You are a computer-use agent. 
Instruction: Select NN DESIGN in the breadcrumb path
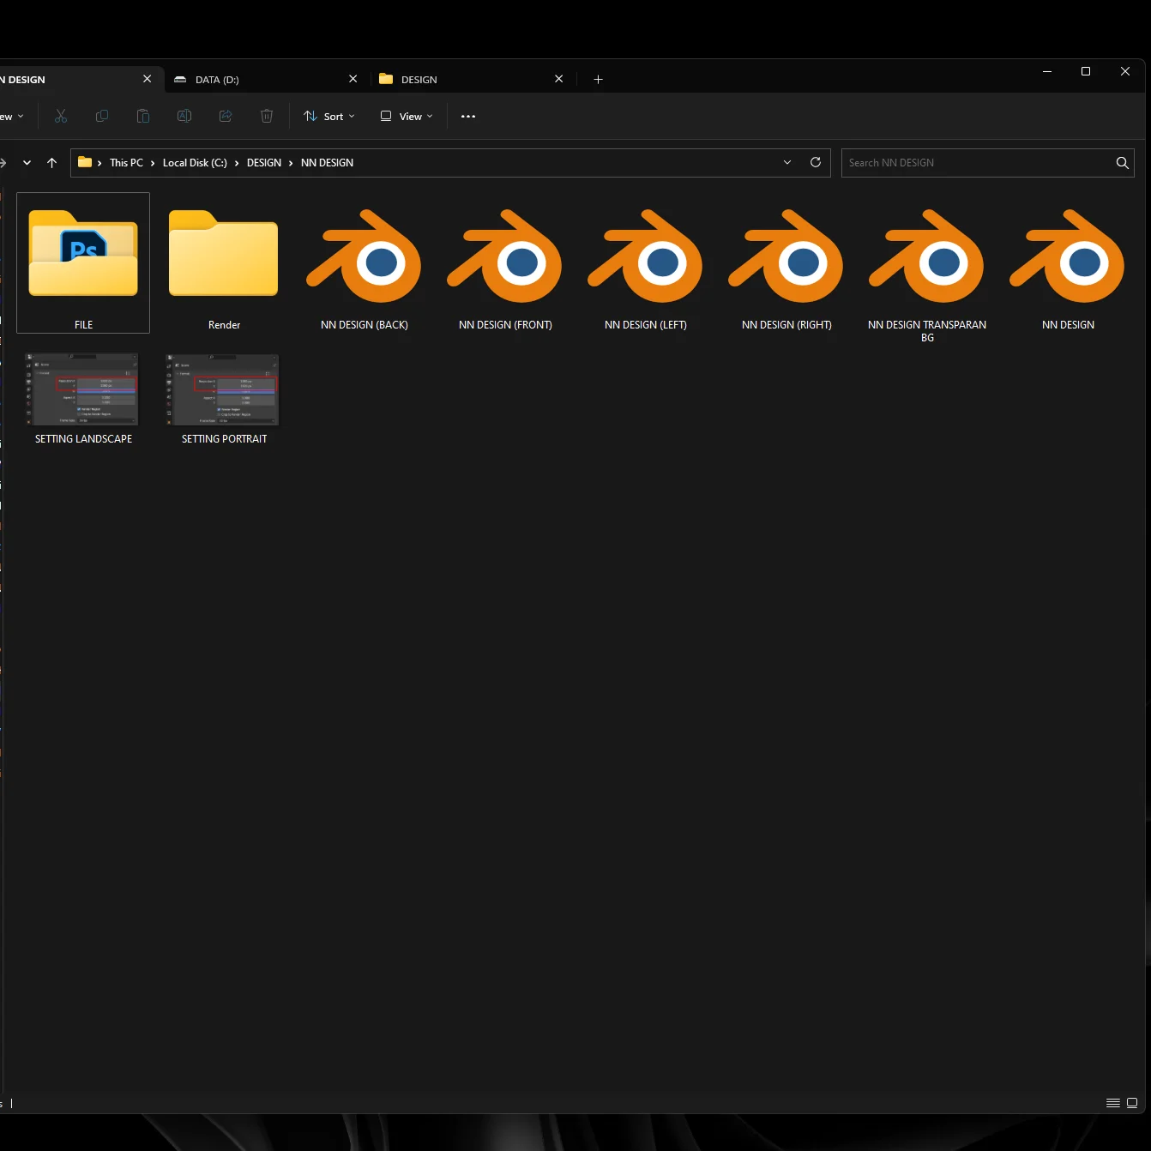(327, 163)
